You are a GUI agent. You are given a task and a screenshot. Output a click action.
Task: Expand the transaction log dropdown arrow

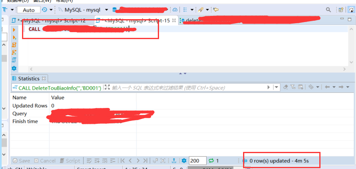click(x=51, y=10)
